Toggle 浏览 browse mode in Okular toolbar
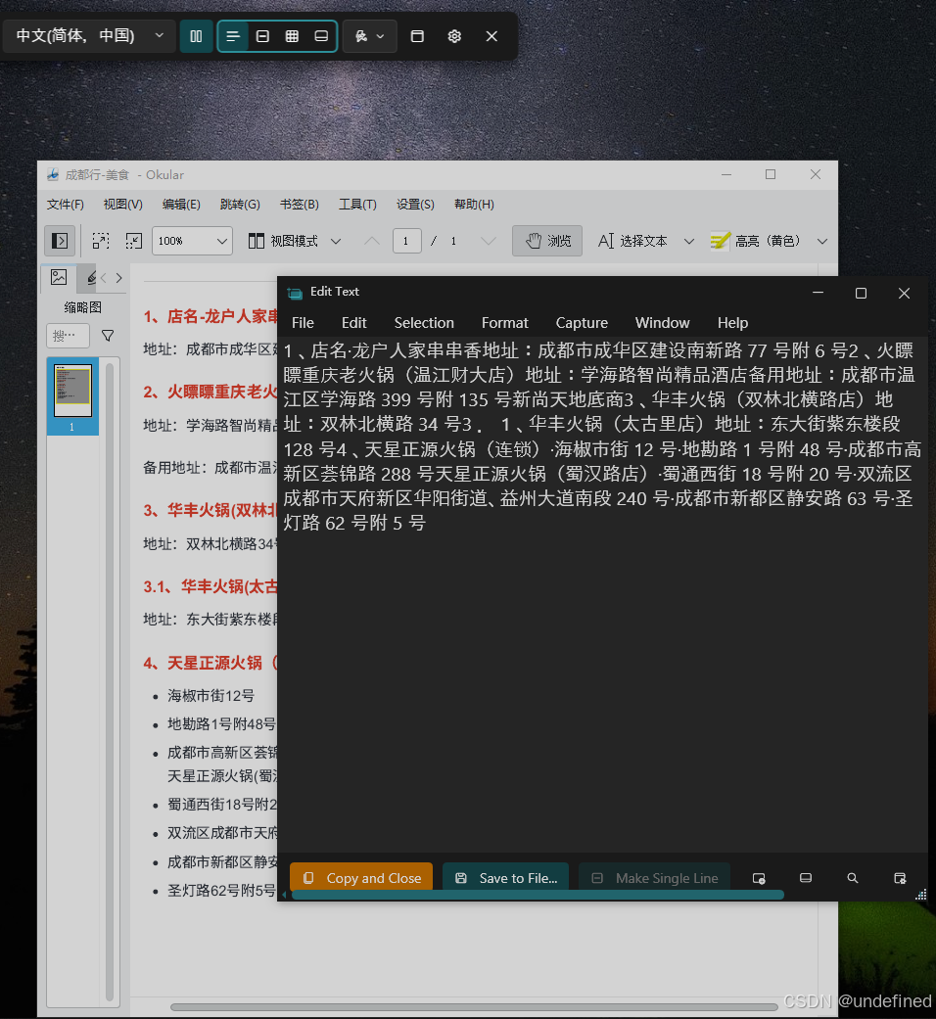The image size is (936, 1019). pyautogui.click(x=546, y=241)
